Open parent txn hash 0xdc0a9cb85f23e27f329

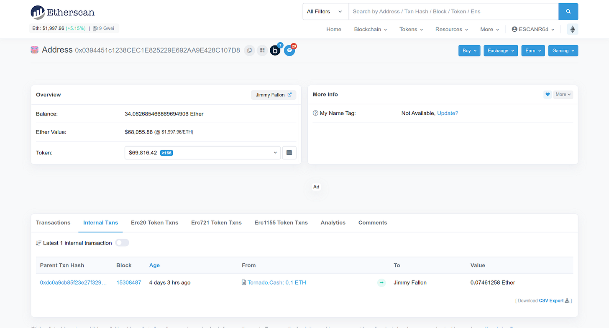click(73, 283)
